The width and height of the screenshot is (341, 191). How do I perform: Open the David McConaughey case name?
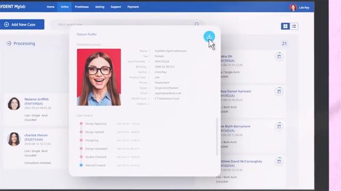(x=241, y=161)
